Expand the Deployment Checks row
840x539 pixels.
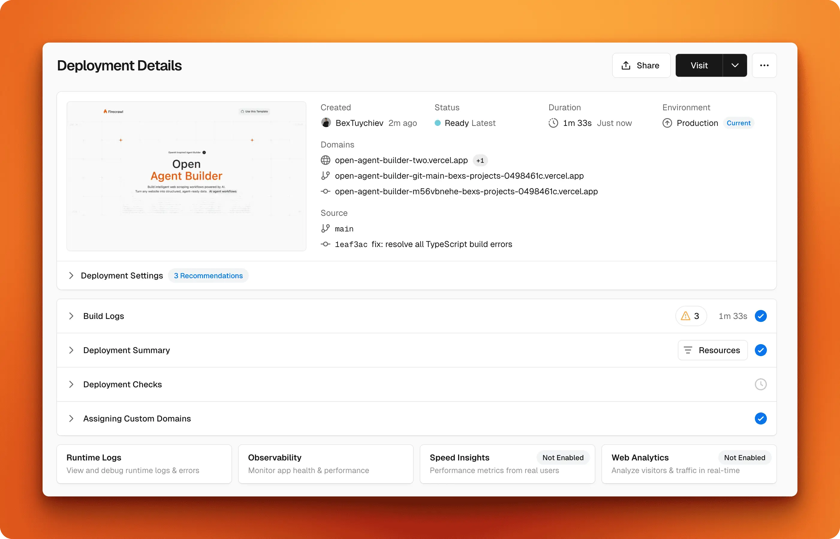click(71, 384)
